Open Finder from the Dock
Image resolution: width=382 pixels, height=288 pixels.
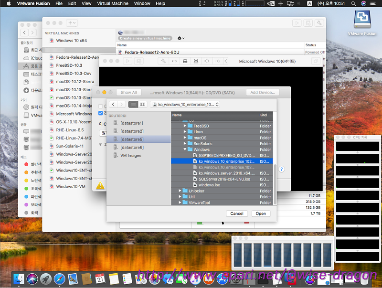coord(19,279)
